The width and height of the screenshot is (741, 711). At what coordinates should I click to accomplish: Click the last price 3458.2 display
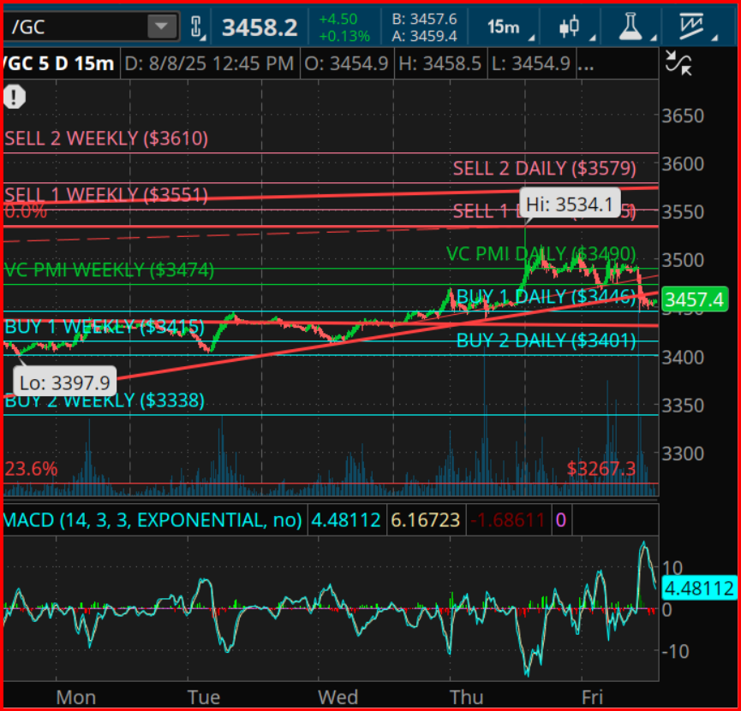259,27
